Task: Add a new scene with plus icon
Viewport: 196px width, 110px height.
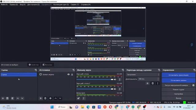Action: tap(3, 98)
